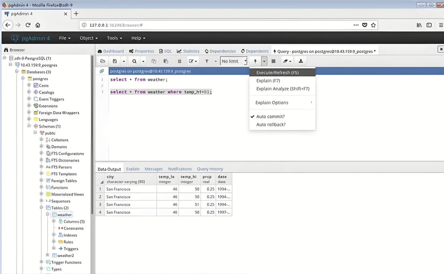
Task: Click the Paste icon in query toolbar
Action: [166, 61]
